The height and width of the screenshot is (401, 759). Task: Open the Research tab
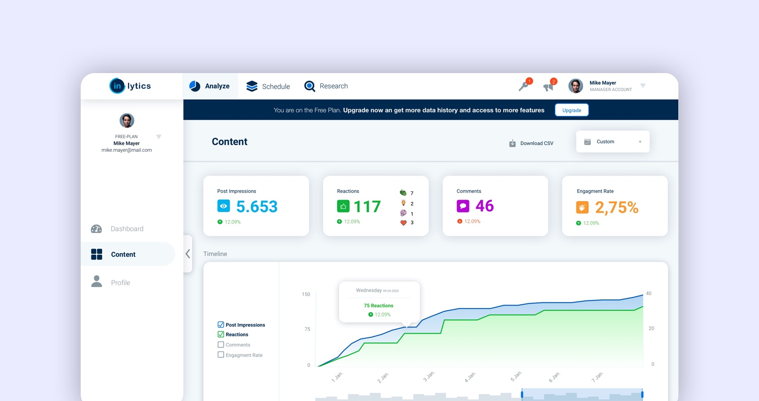click(326, 86)
